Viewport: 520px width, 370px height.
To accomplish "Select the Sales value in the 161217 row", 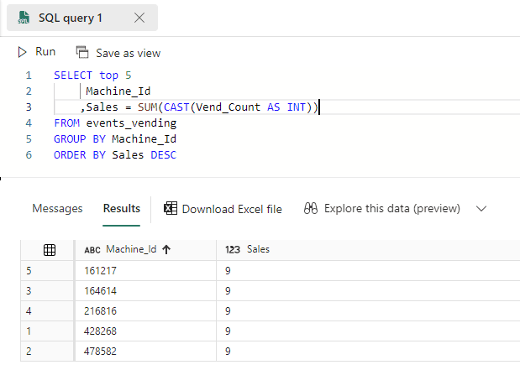I will 228,271.
